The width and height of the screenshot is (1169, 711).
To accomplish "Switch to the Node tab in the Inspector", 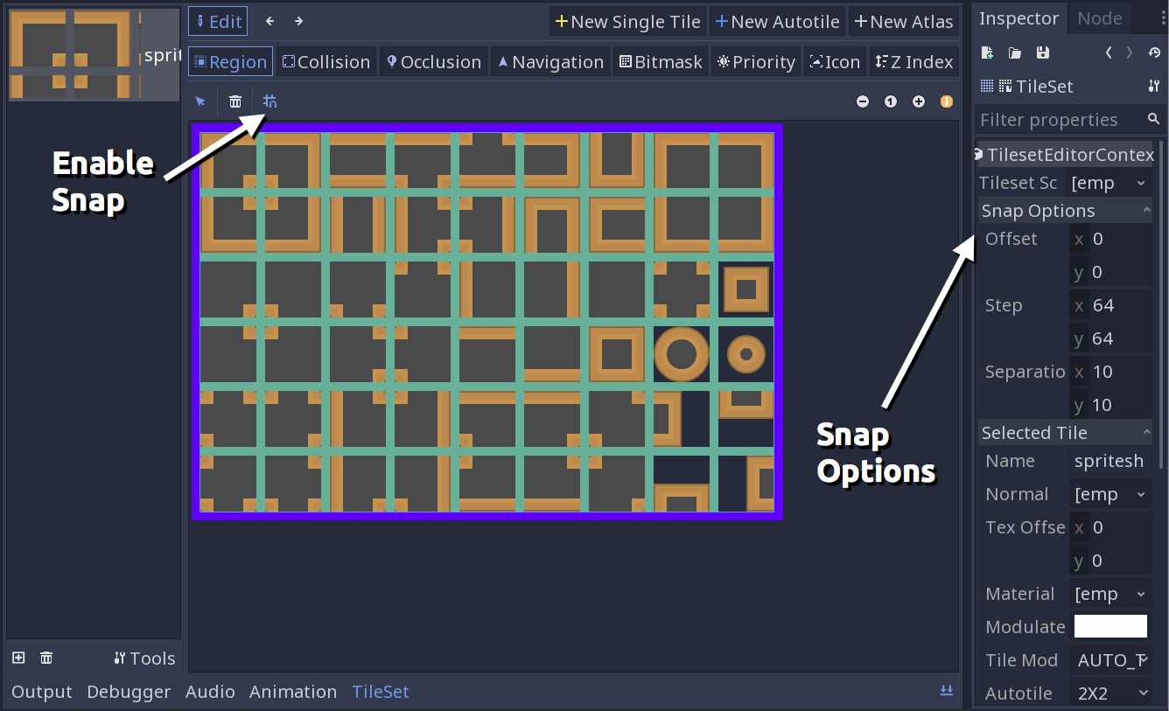I will click(1099, 17).
